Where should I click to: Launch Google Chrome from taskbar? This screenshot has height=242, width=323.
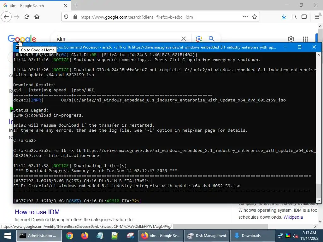70,236
